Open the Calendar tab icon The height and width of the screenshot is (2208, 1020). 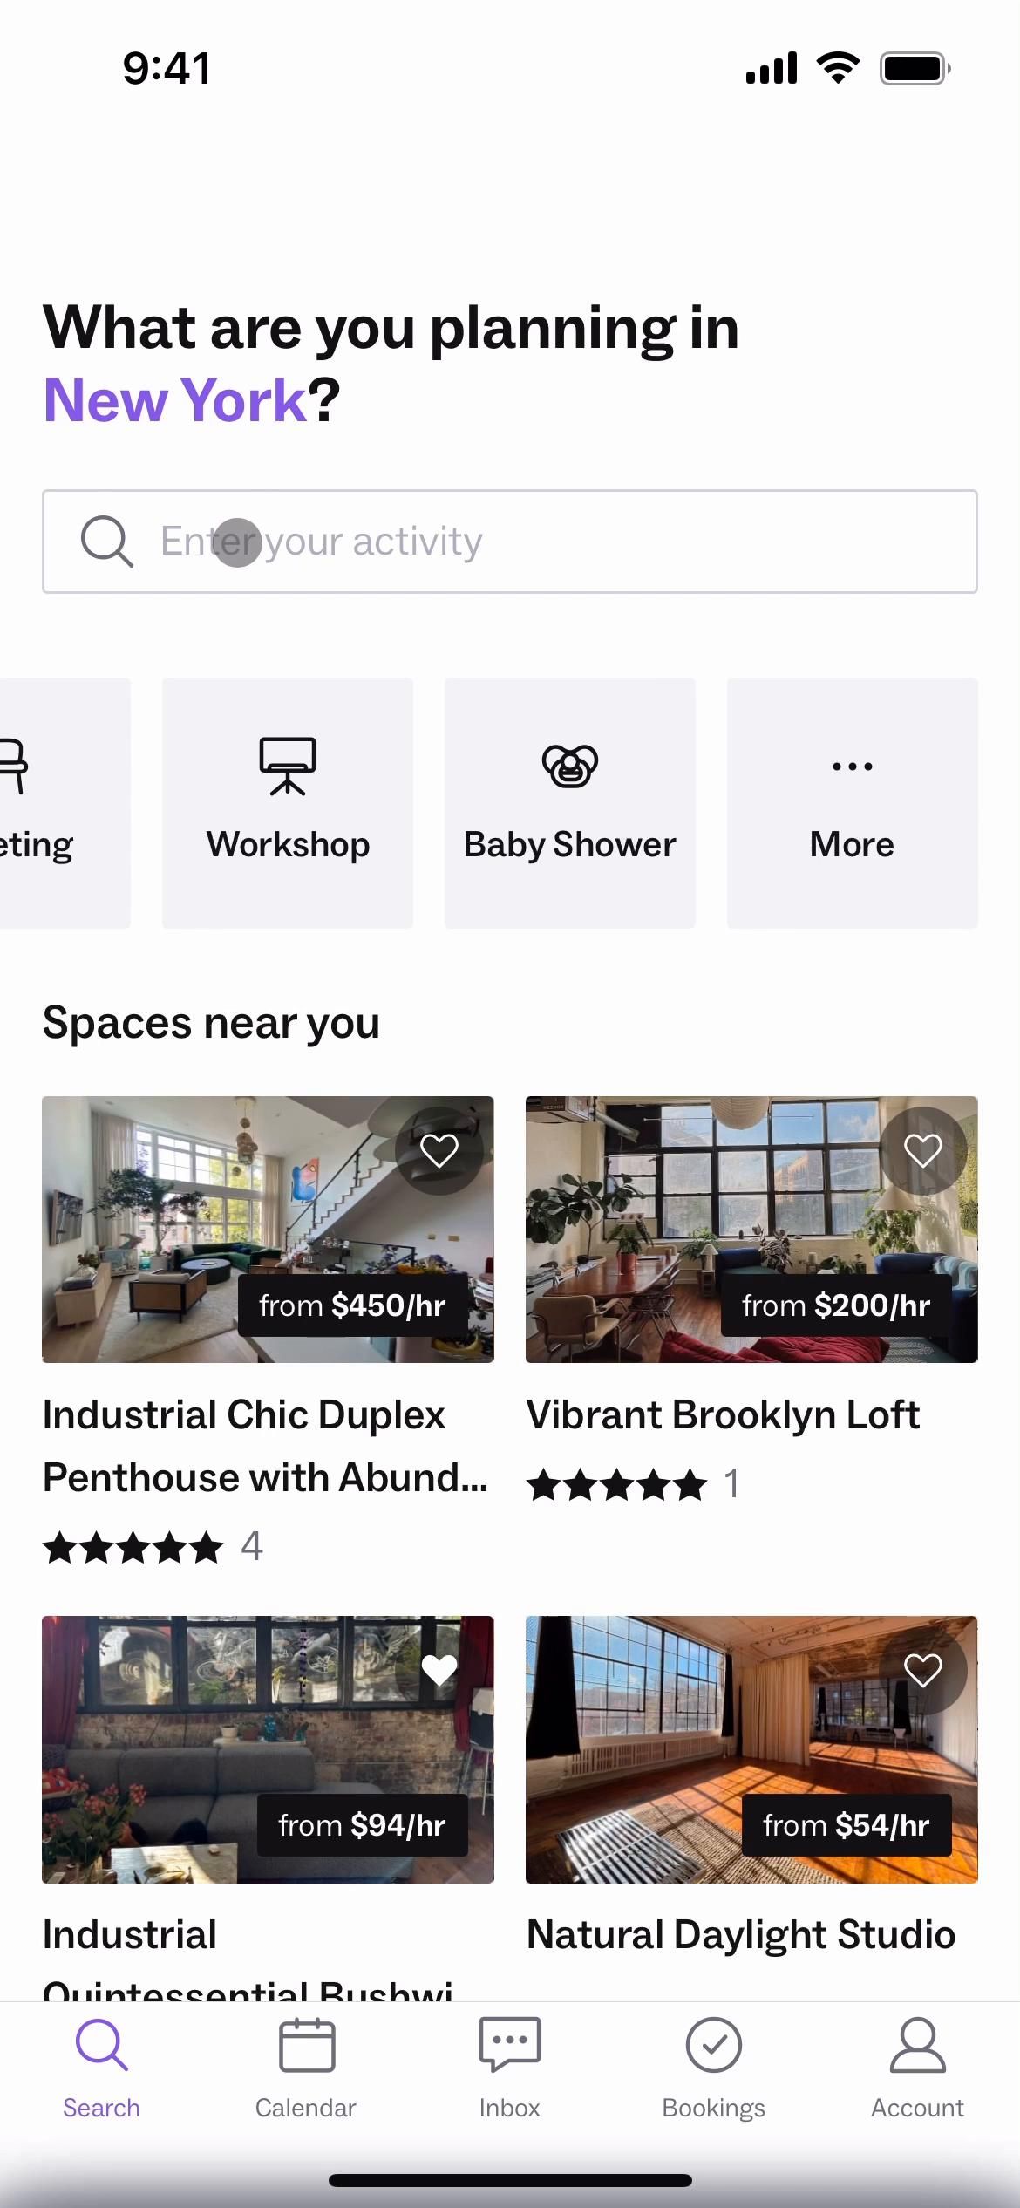pyautogui.click(x=306, y=2045)
